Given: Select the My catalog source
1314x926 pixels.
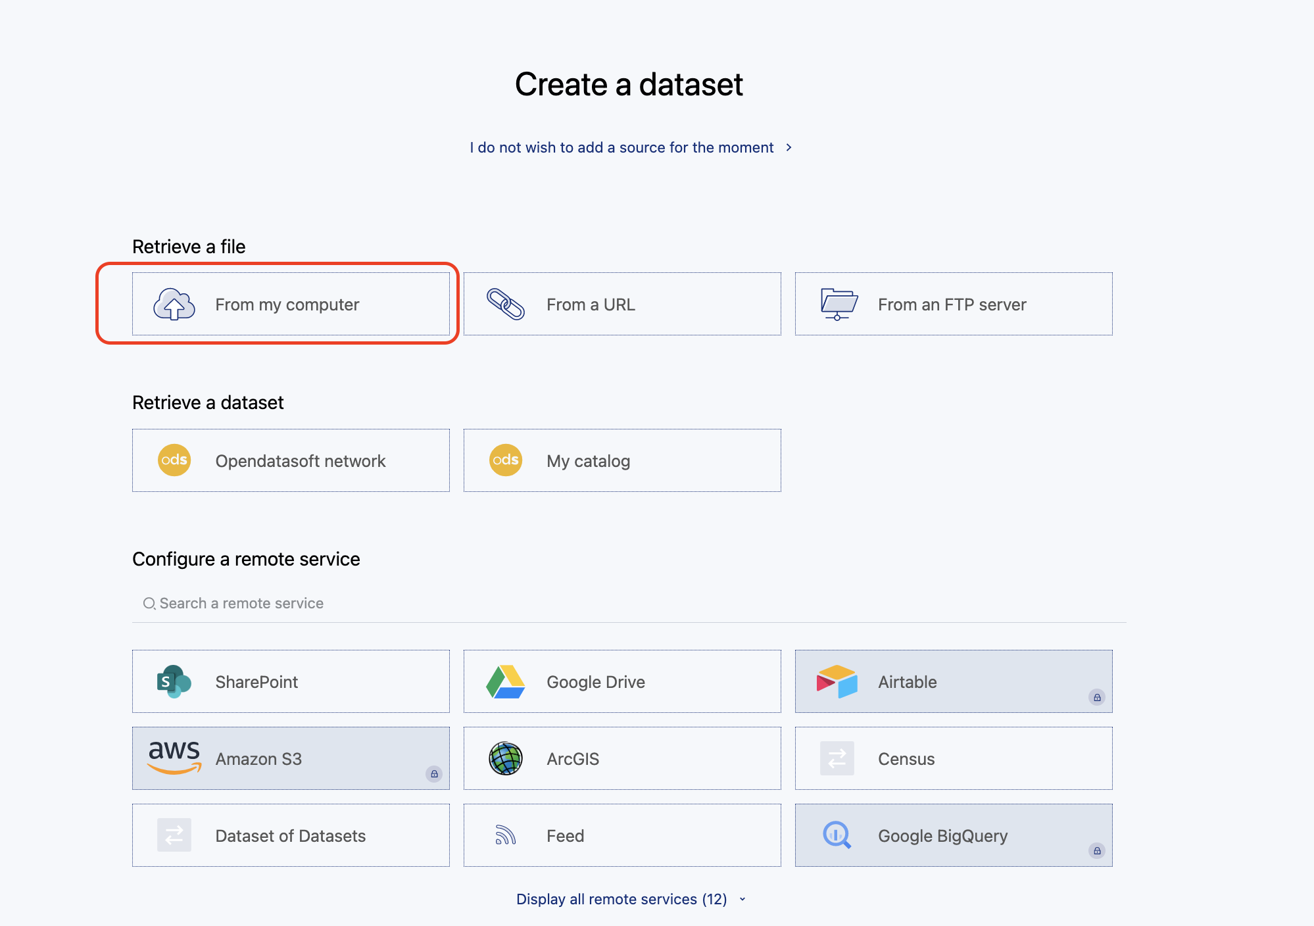Looking at the screenshot, I should (621, 460).
